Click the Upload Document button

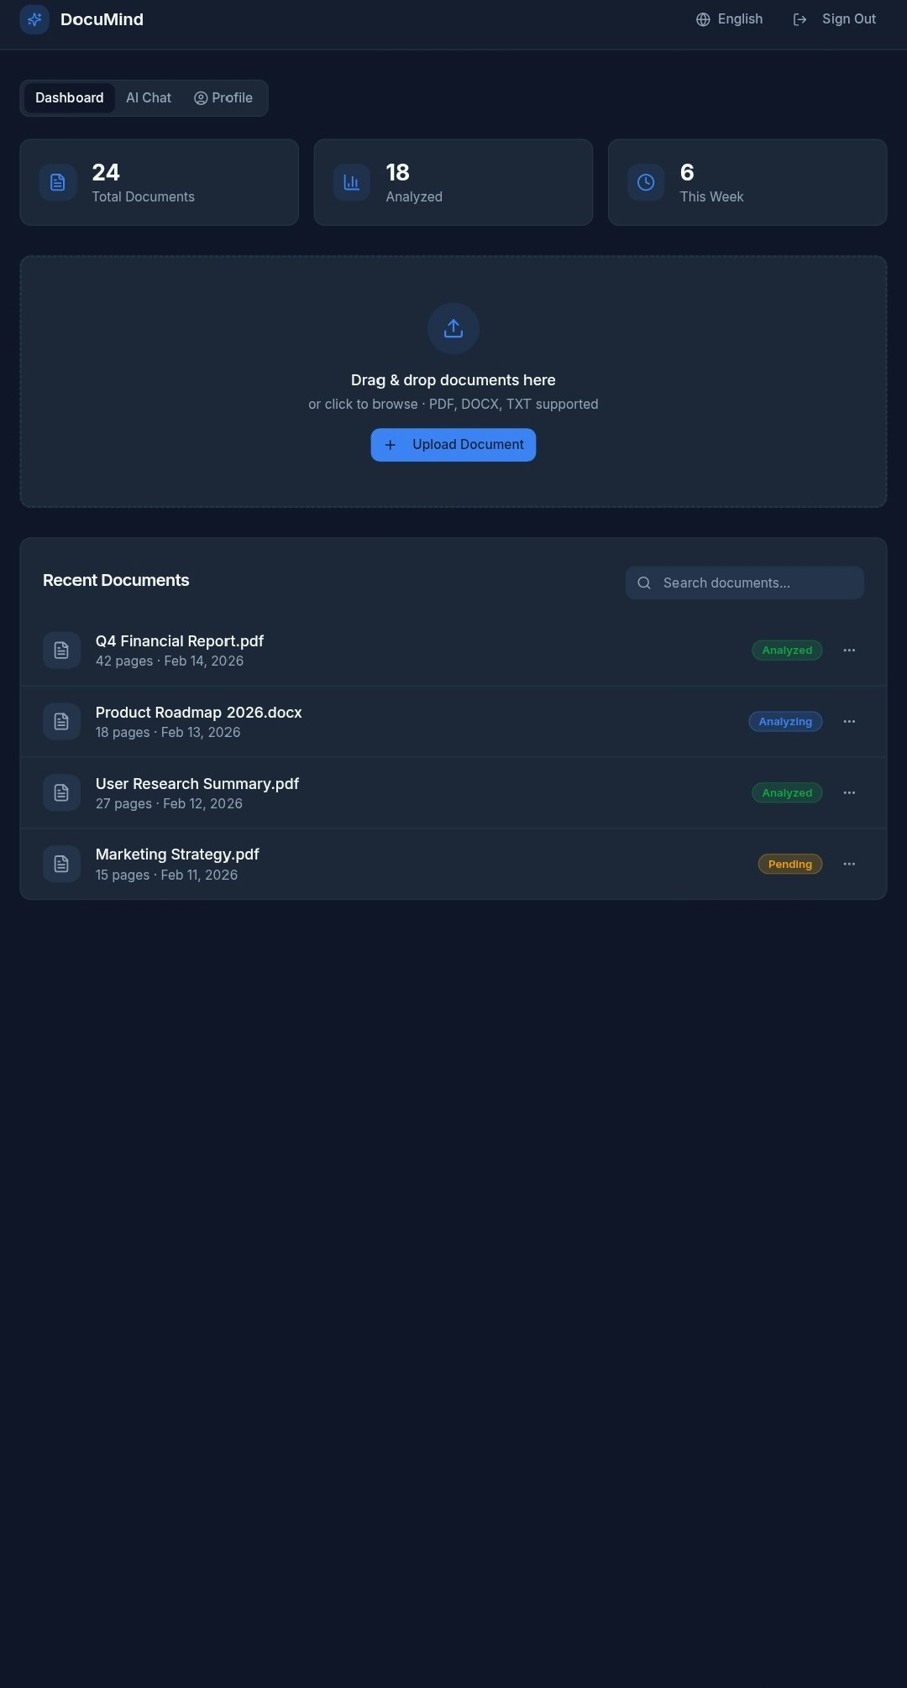tap(453, 444)
